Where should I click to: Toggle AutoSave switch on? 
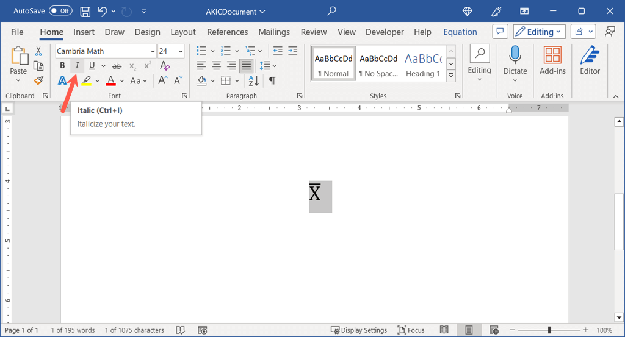point(60,11)
